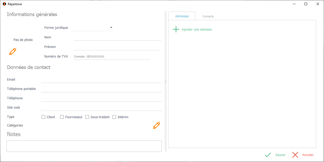Tick the Client checkbox
Image resolution: width=324 pixels, height=162 pixels.
pyautogui.click(x=43, y=117)
